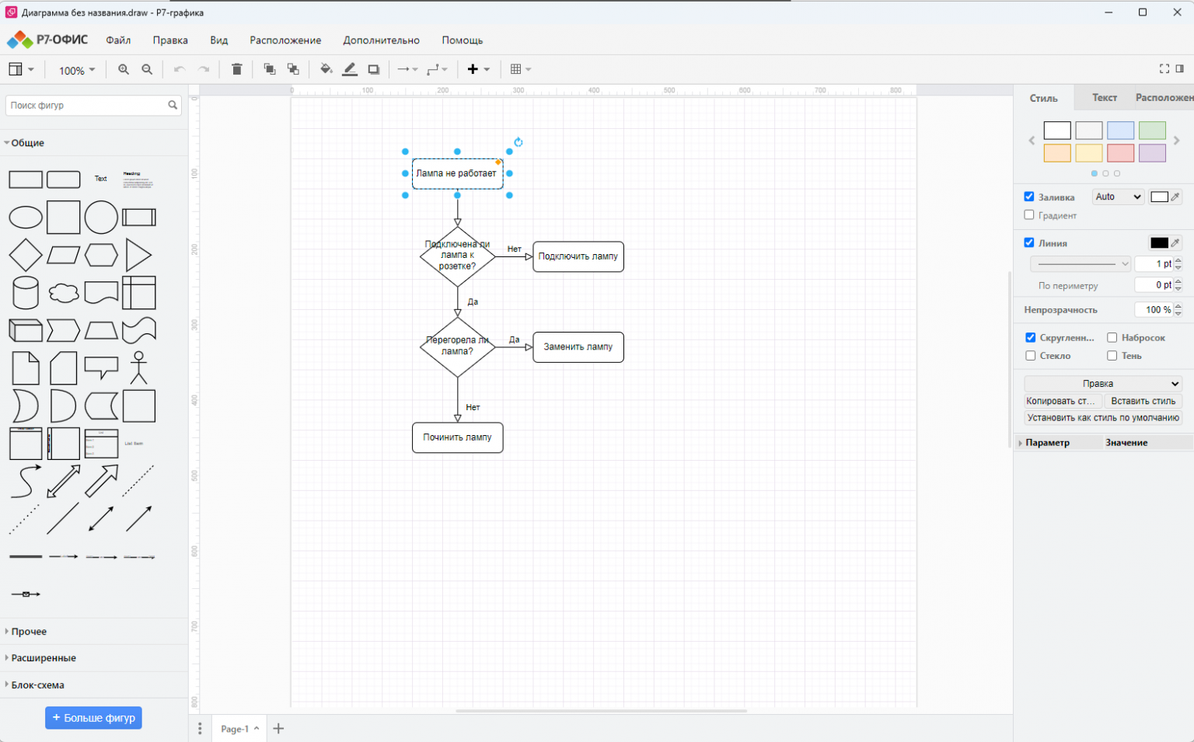Image resolution: width=1194 pixels, height=742 pixels.
Task: Select the Cloud shape in the palette
Action: (64, 293)
